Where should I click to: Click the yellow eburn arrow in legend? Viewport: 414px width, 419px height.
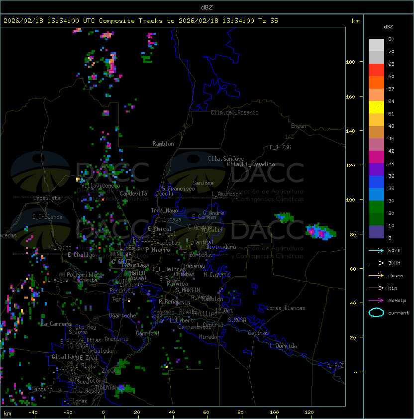(x=376, y=275)
